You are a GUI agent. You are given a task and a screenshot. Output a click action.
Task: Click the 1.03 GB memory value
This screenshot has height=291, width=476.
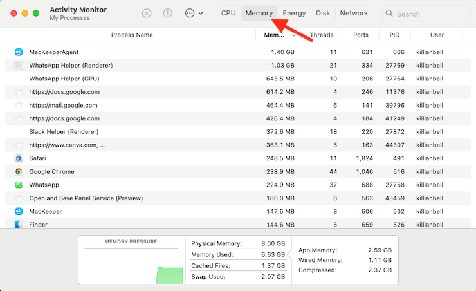pyautogui.click(x=282, y=65)
